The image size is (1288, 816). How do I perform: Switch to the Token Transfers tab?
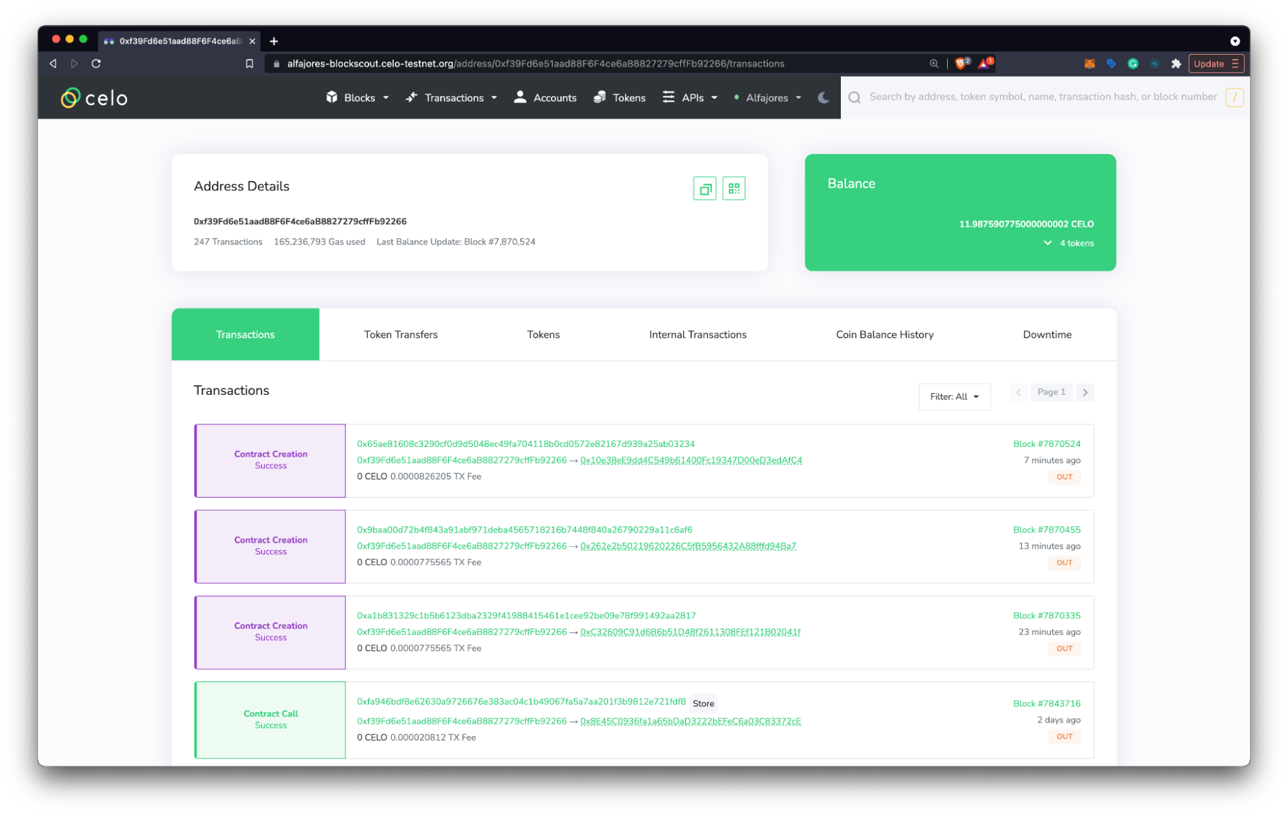coord(400,334)
